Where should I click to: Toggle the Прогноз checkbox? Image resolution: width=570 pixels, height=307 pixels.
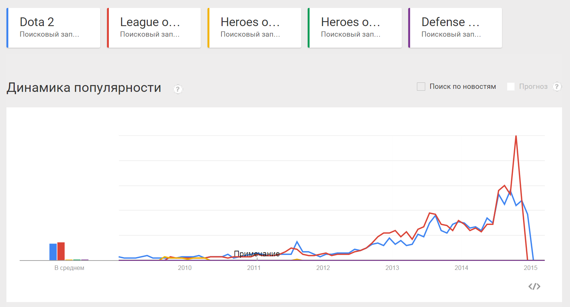[x=511, y=87]
